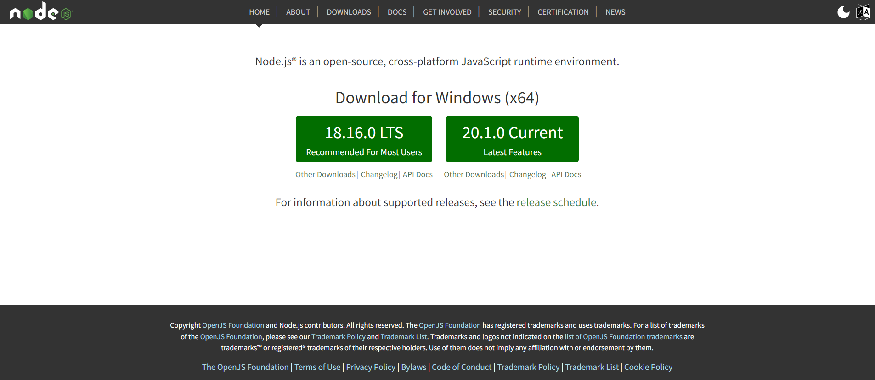The image size is (875, 380).
Task: Follow the release schedule link
Action: point(556,202)
